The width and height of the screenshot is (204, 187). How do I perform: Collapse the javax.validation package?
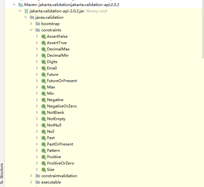click(25, 17)
